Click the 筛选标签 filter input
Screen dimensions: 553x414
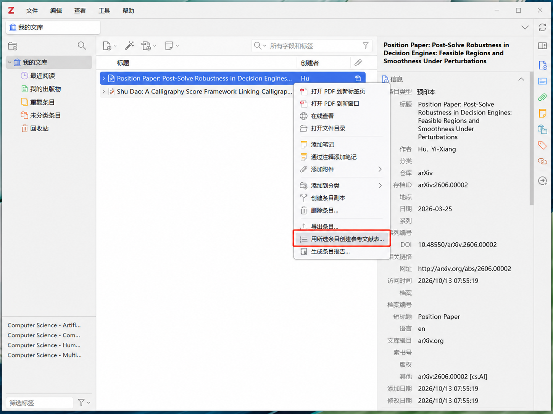40,403
